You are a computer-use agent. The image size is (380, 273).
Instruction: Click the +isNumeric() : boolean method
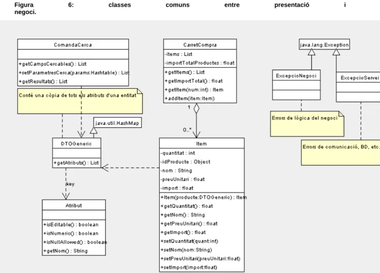click(71, 233)
